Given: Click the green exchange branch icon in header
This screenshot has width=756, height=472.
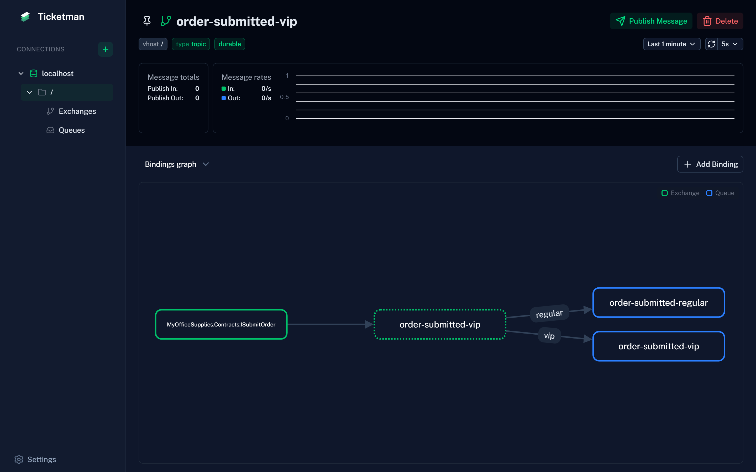Looking at the screenshot, I should [166, 21].
